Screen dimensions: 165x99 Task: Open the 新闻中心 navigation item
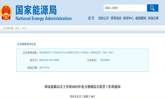point(128,18)
